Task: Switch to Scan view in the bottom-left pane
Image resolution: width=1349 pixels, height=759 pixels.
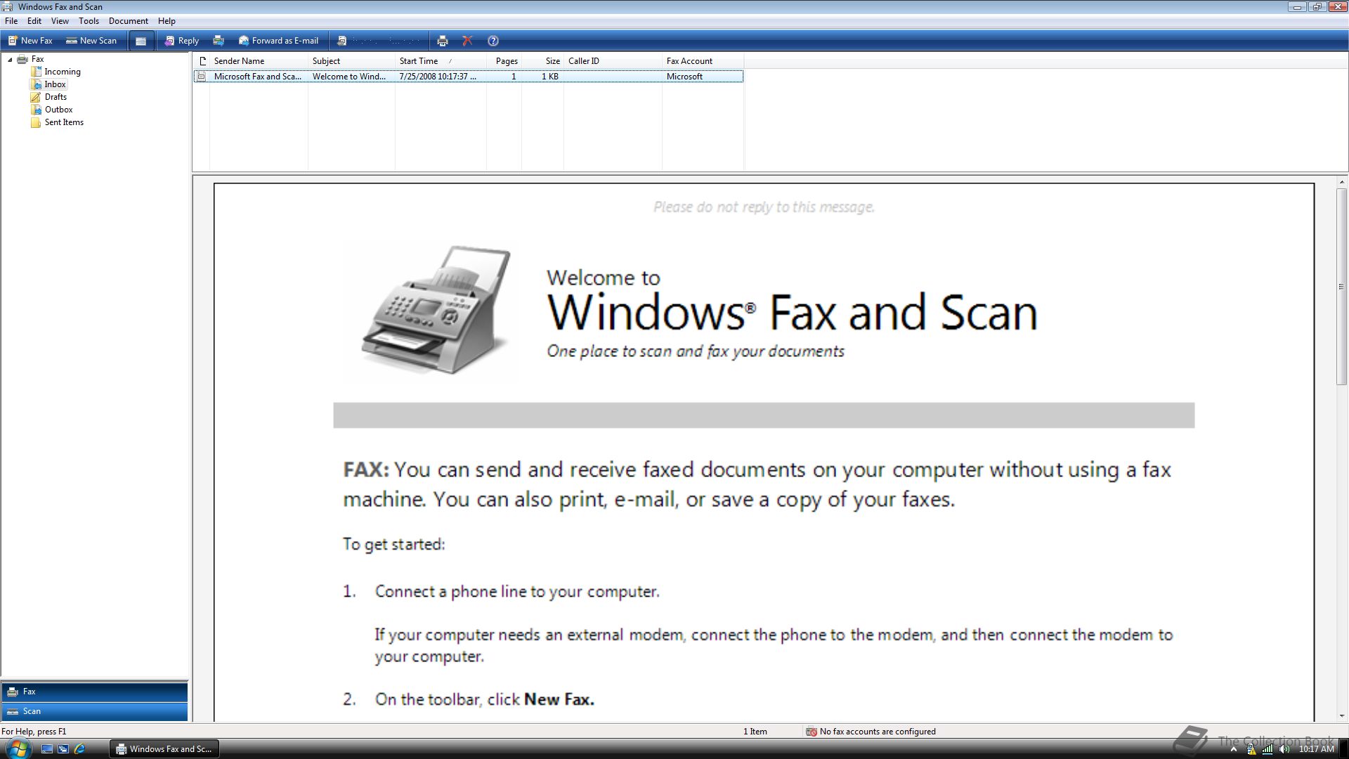Action: [95, 711]
